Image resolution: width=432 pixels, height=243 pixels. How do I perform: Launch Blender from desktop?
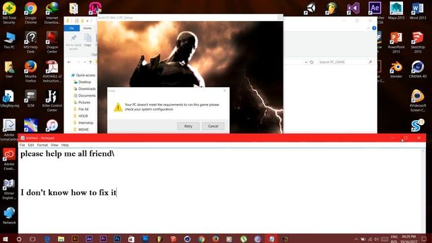[396, 70]
